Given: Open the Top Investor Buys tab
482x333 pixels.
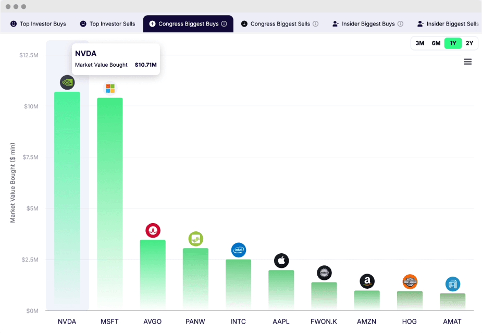Looking at the screenshot, I should click(38, 23).
